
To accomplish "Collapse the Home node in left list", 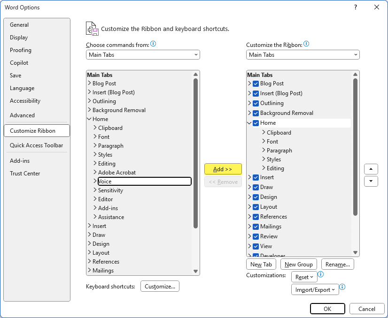I will [89, 119].
